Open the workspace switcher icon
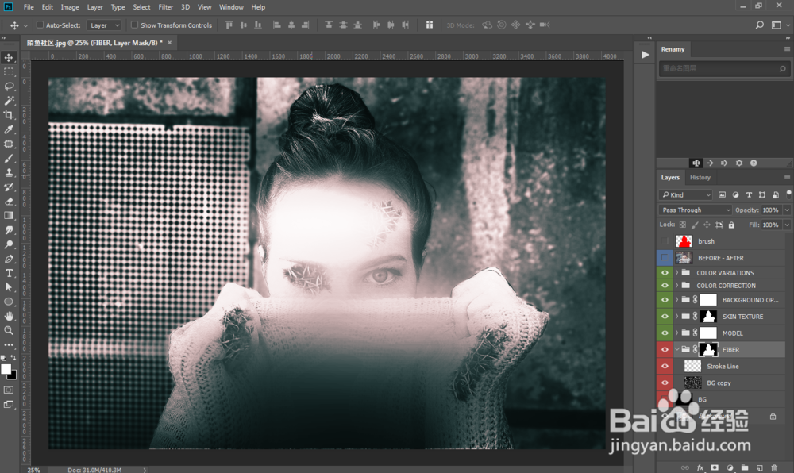794x473 pixels. [x=777, y=25]
